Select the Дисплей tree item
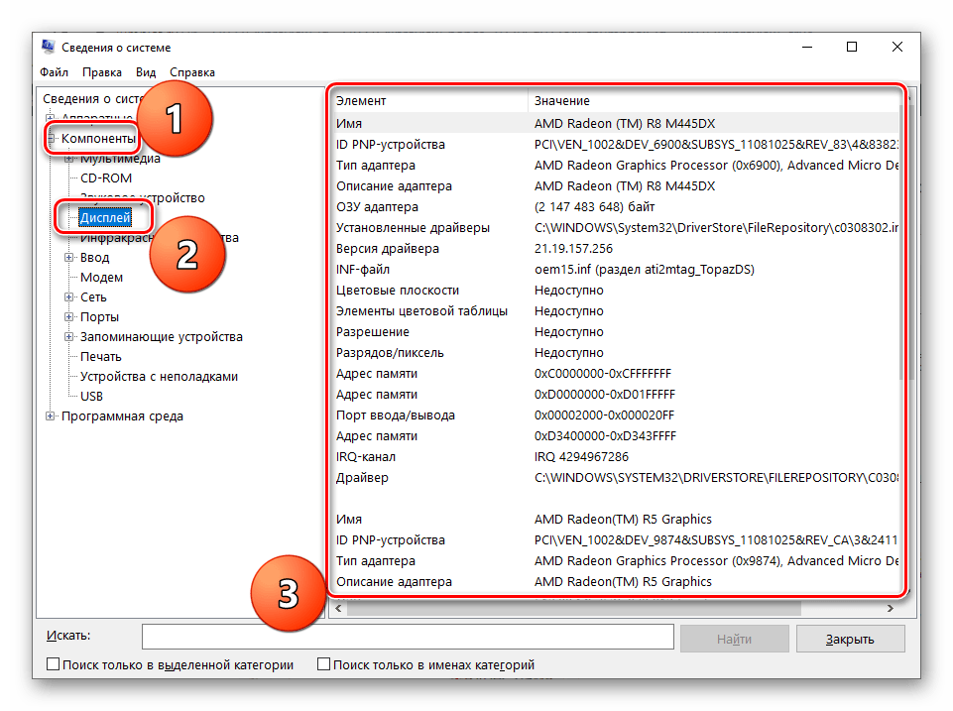Image resolution: width=953 pixels, height=711 pixels. click(x=104, y=217)
